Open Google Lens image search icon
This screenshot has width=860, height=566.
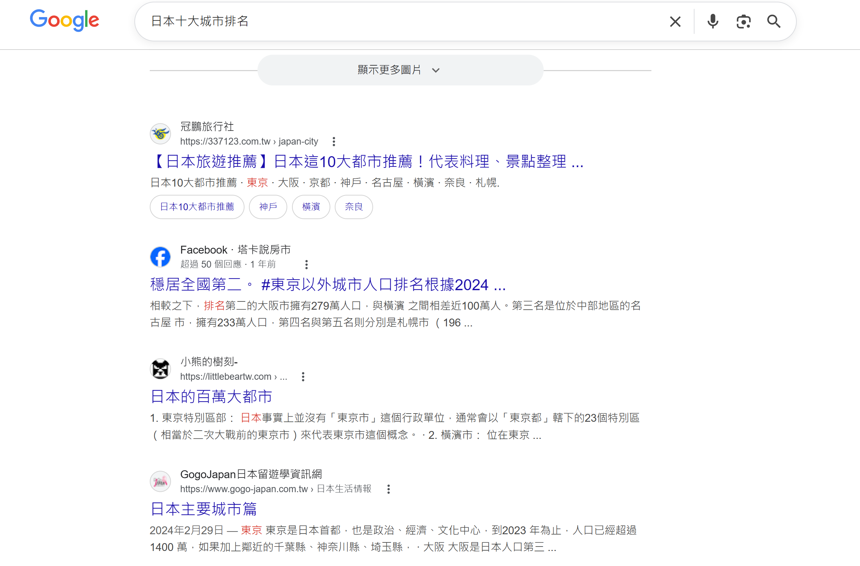[x=743, y=22]
